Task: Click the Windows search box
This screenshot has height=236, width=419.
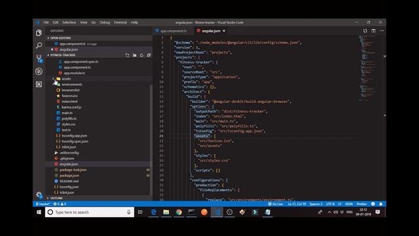Action: 90,212
